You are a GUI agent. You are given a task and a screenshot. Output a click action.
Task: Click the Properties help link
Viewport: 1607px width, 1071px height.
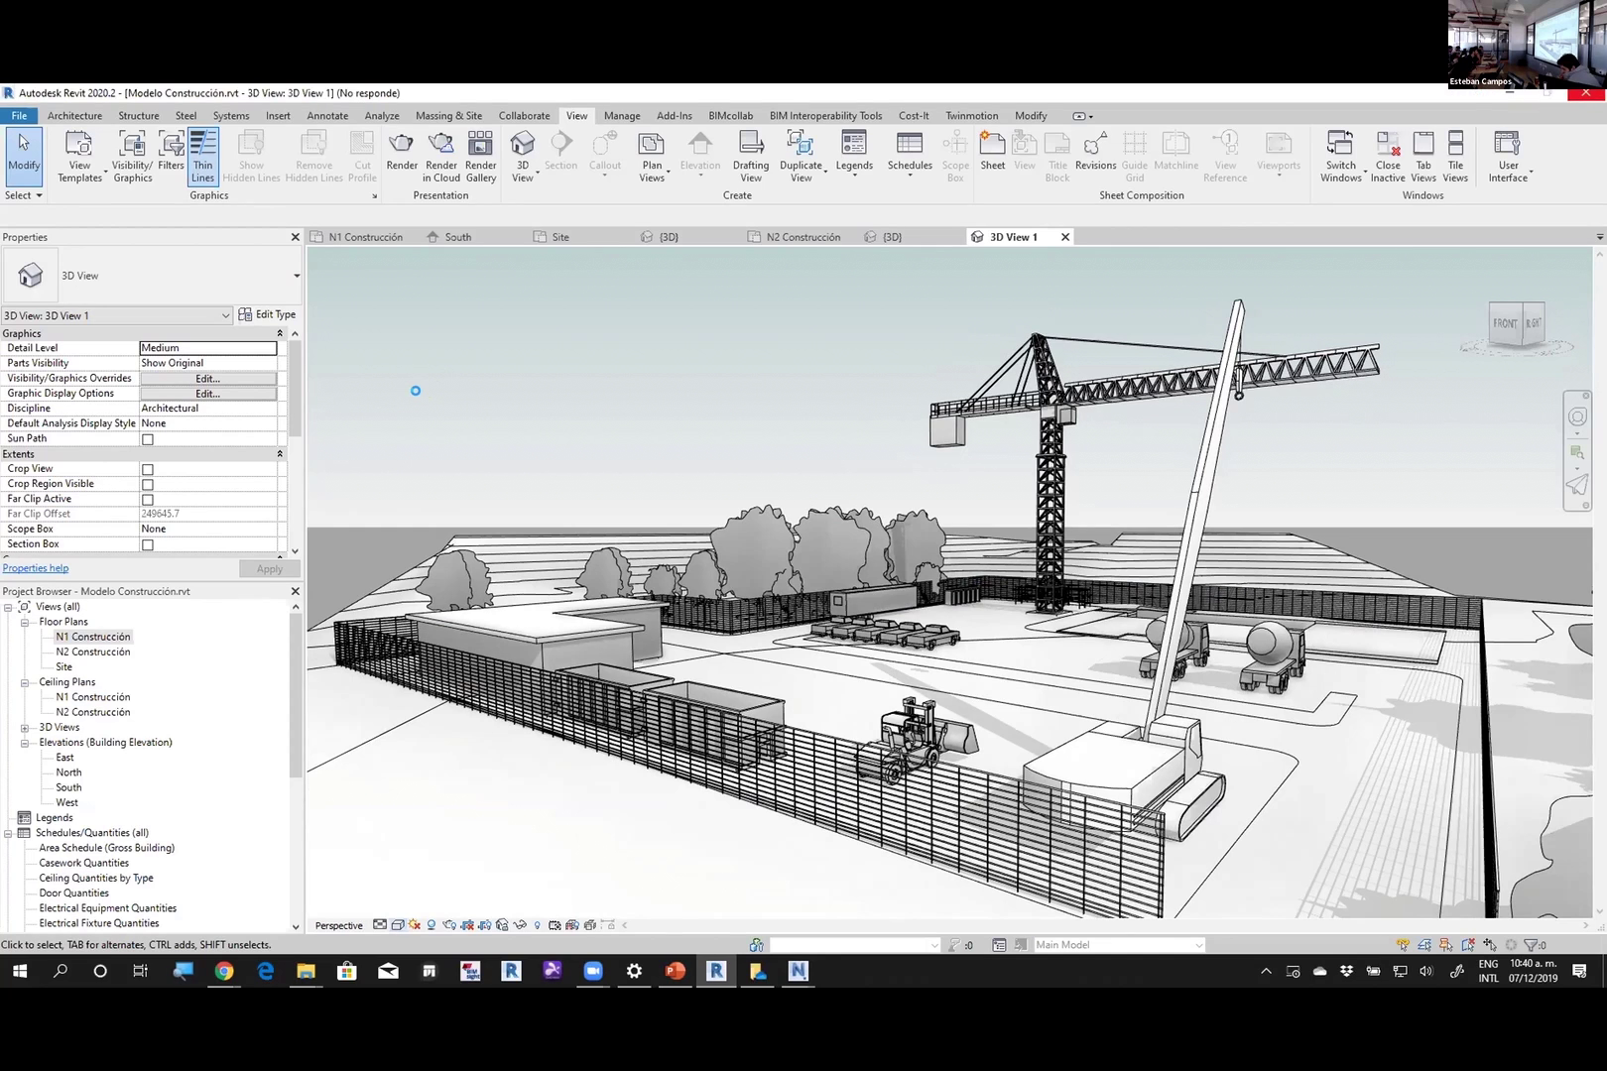(x=36, y=568)
